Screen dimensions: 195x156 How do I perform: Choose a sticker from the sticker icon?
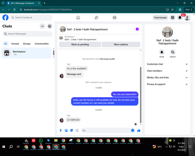pos(72,130)
